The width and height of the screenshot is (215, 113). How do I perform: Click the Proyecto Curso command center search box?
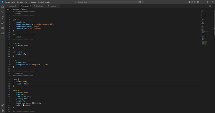tap(108, 2)
